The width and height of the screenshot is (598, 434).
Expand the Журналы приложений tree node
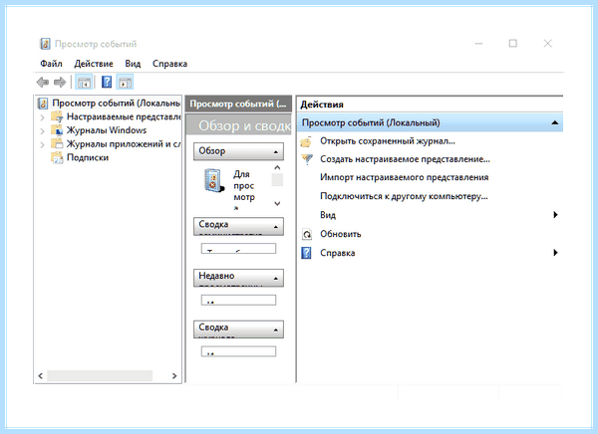(42, 144)
